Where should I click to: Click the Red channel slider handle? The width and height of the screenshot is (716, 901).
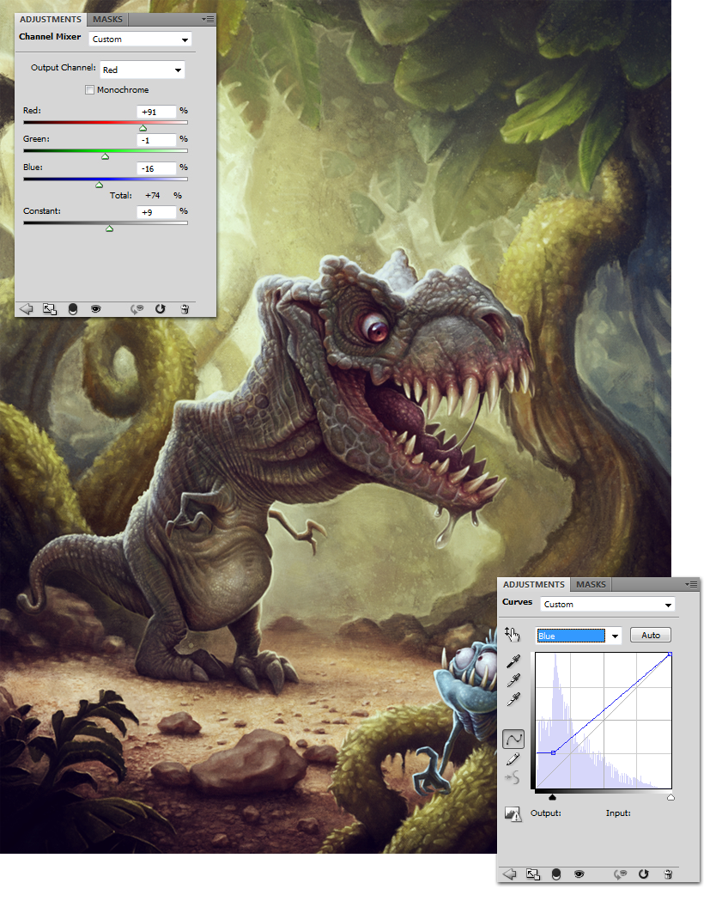(x=143, y=128)
